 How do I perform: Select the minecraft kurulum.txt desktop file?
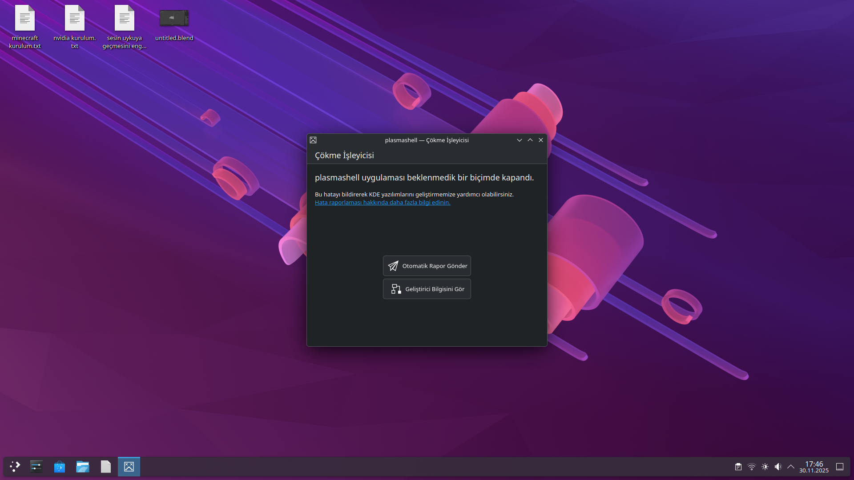[25, 27]
